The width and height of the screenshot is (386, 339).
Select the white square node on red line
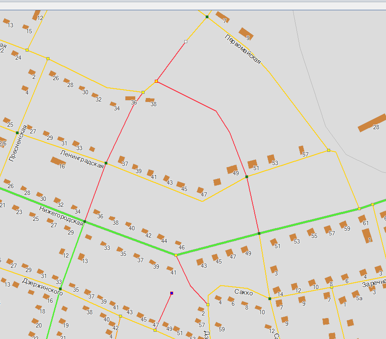coord(186,42)
